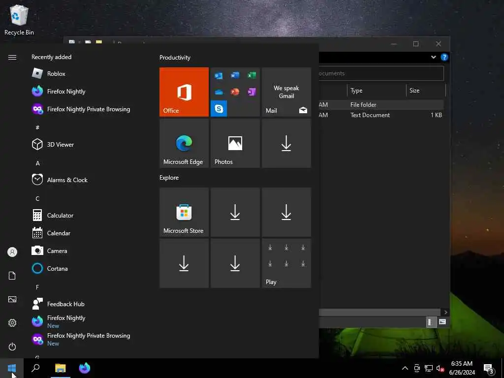504x378 pixels.
Task: Click the A letter header
Action: tap(37, 163)
